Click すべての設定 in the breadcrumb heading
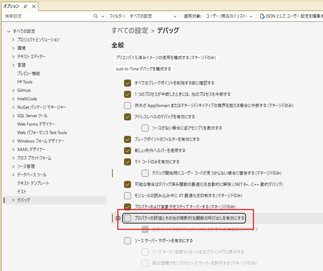 [130, 31]
